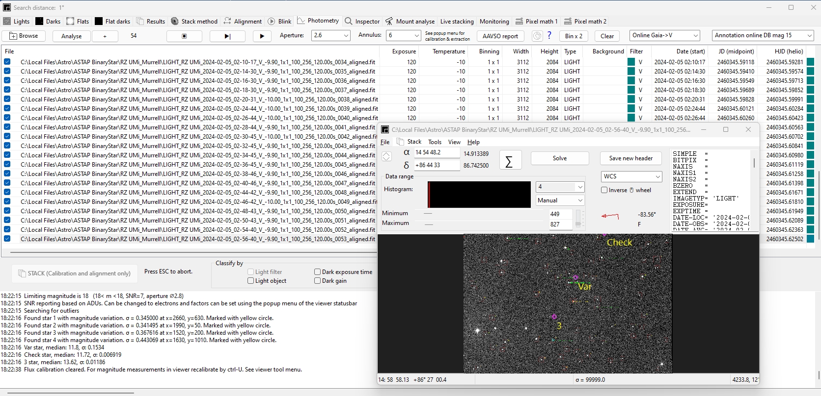Viewport: 821px width, 396px height.
Task: Open the Lights tab
Action: point(17,21)
